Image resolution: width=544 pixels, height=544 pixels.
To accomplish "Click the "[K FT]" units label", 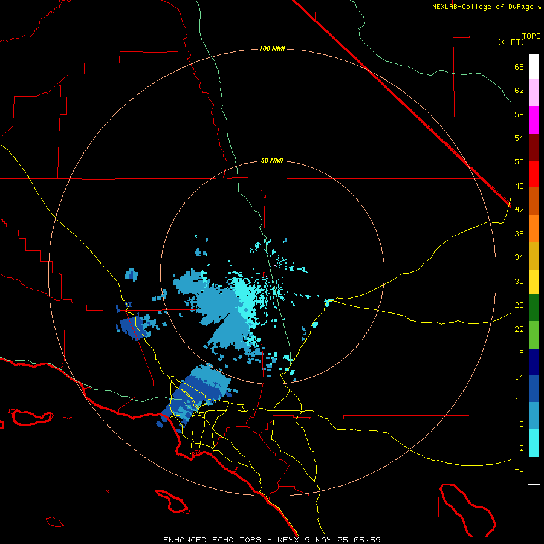I will (511, 42).
